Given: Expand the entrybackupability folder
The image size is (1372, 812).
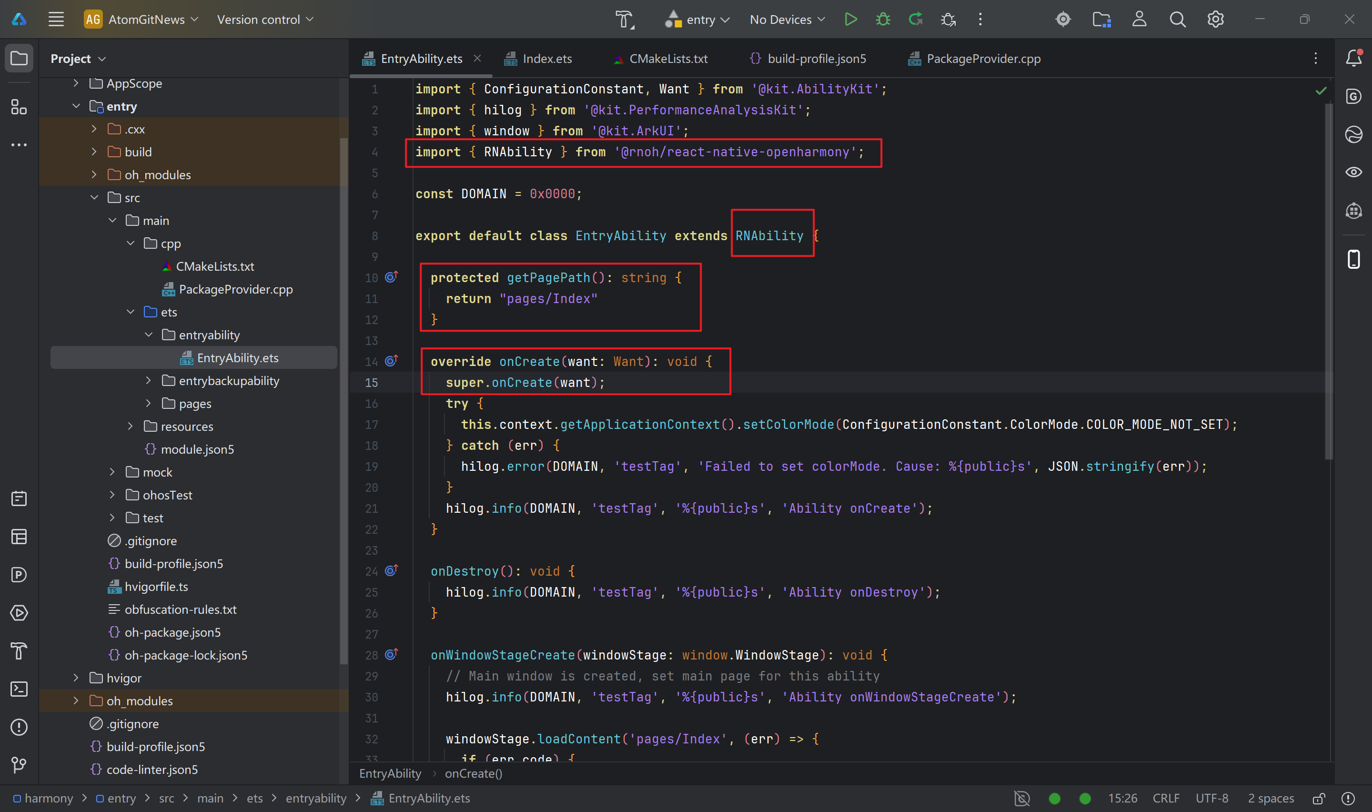Looking at the screenshot, I should coord(148,381).
